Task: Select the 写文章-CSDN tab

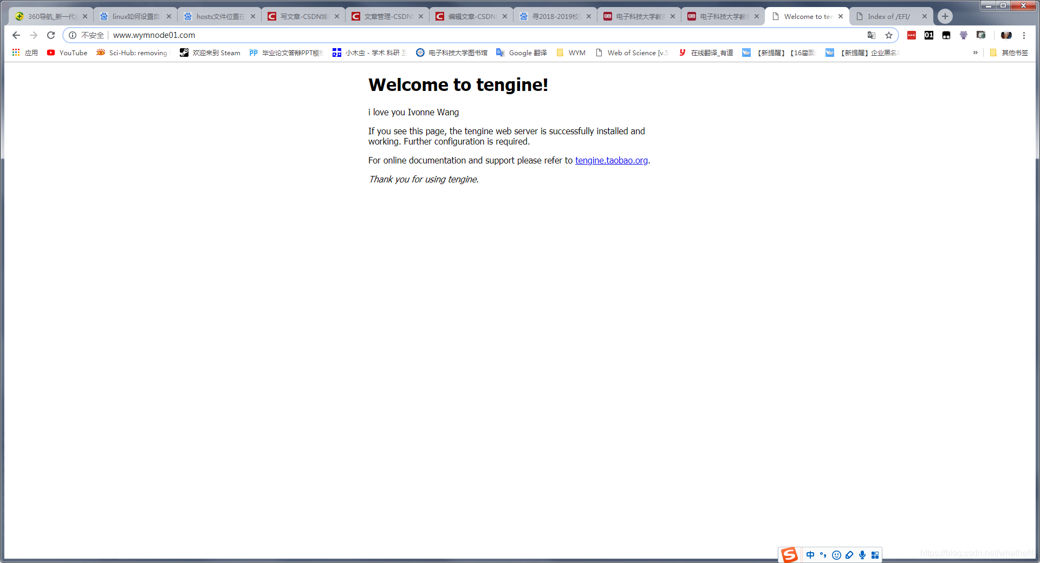Action: (302, 16)
